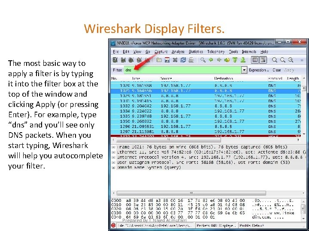Save the capture with floppy icon
309x231 pixels.
point(167,60)
